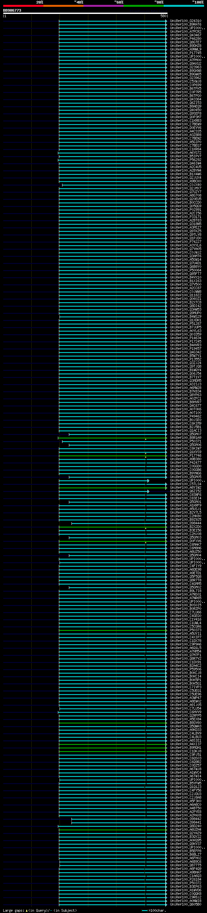Open hit UniRef100_B9RAT6
Screen dimensions: 207x913
(186, 25)
